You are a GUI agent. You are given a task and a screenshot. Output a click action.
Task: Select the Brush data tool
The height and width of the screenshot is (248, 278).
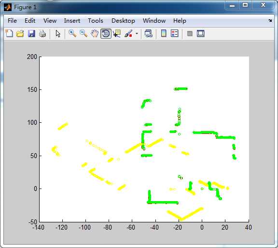tap(128, 33)
